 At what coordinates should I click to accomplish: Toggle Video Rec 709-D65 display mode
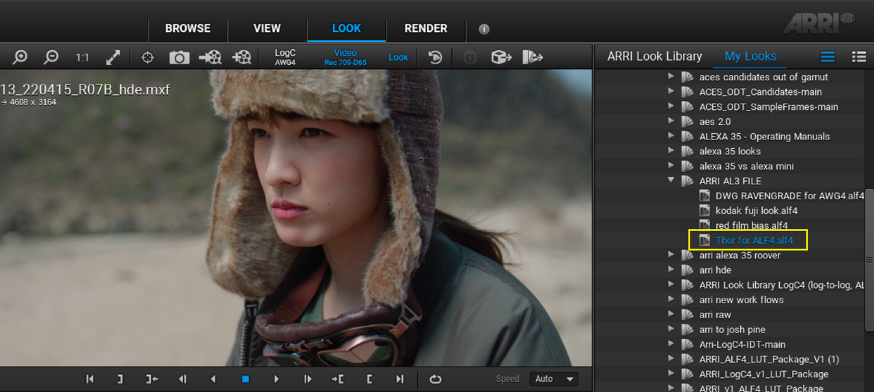(x=346, y=57)
